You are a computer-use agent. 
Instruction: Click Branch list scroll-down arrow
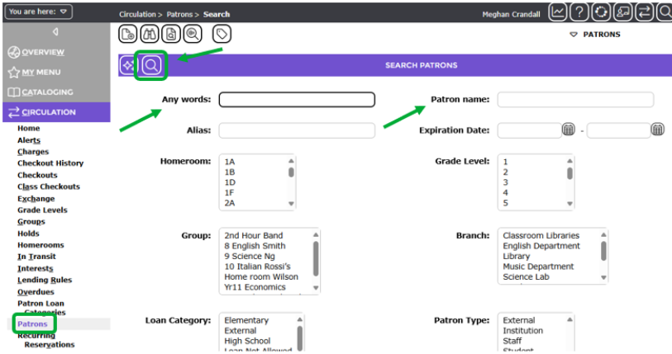(x=603, y=277)
